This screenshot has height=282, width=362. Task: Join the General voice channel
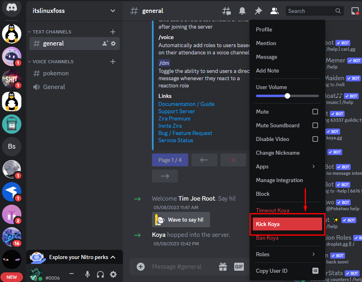point(74,87)
